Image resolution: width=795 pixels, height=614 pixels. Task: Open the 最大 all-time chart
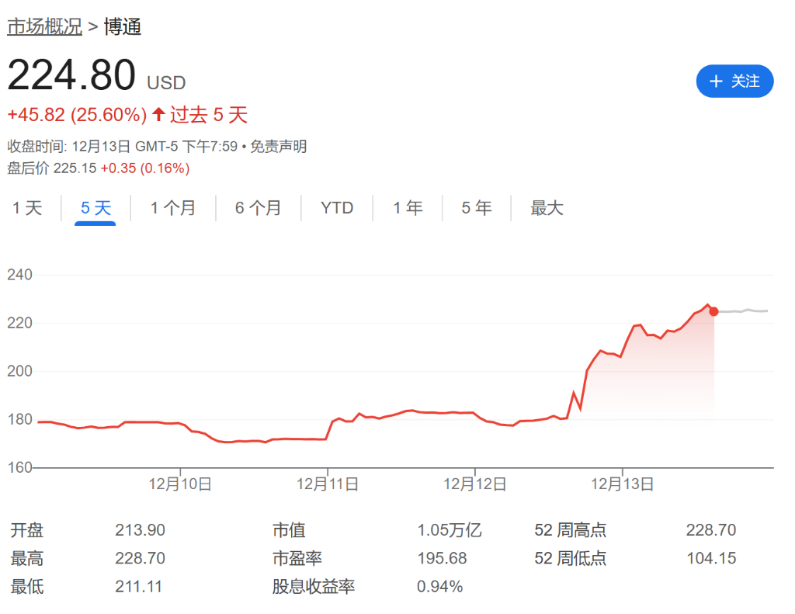(x=546, y=207)
